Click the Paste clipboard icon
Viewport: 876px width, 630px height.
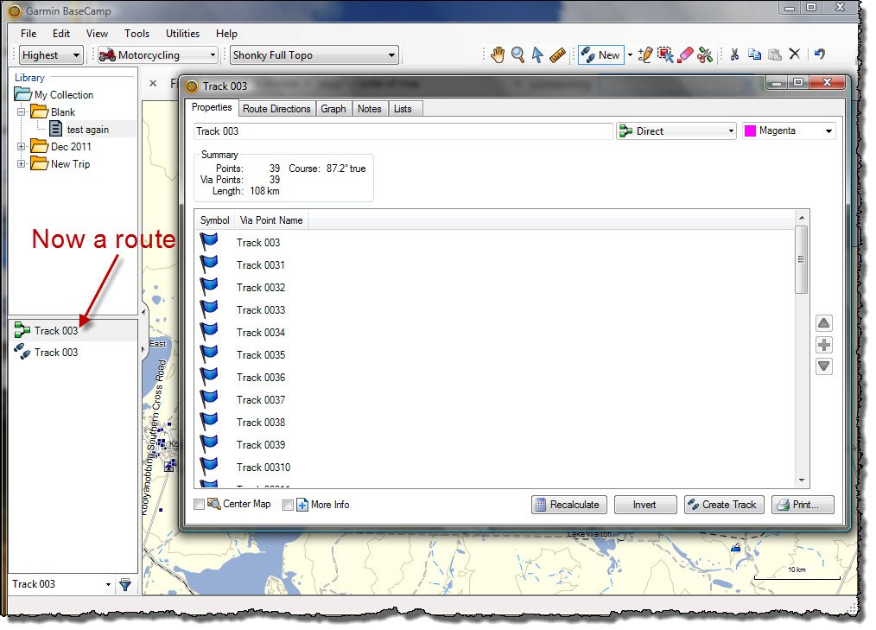(775, 54)
